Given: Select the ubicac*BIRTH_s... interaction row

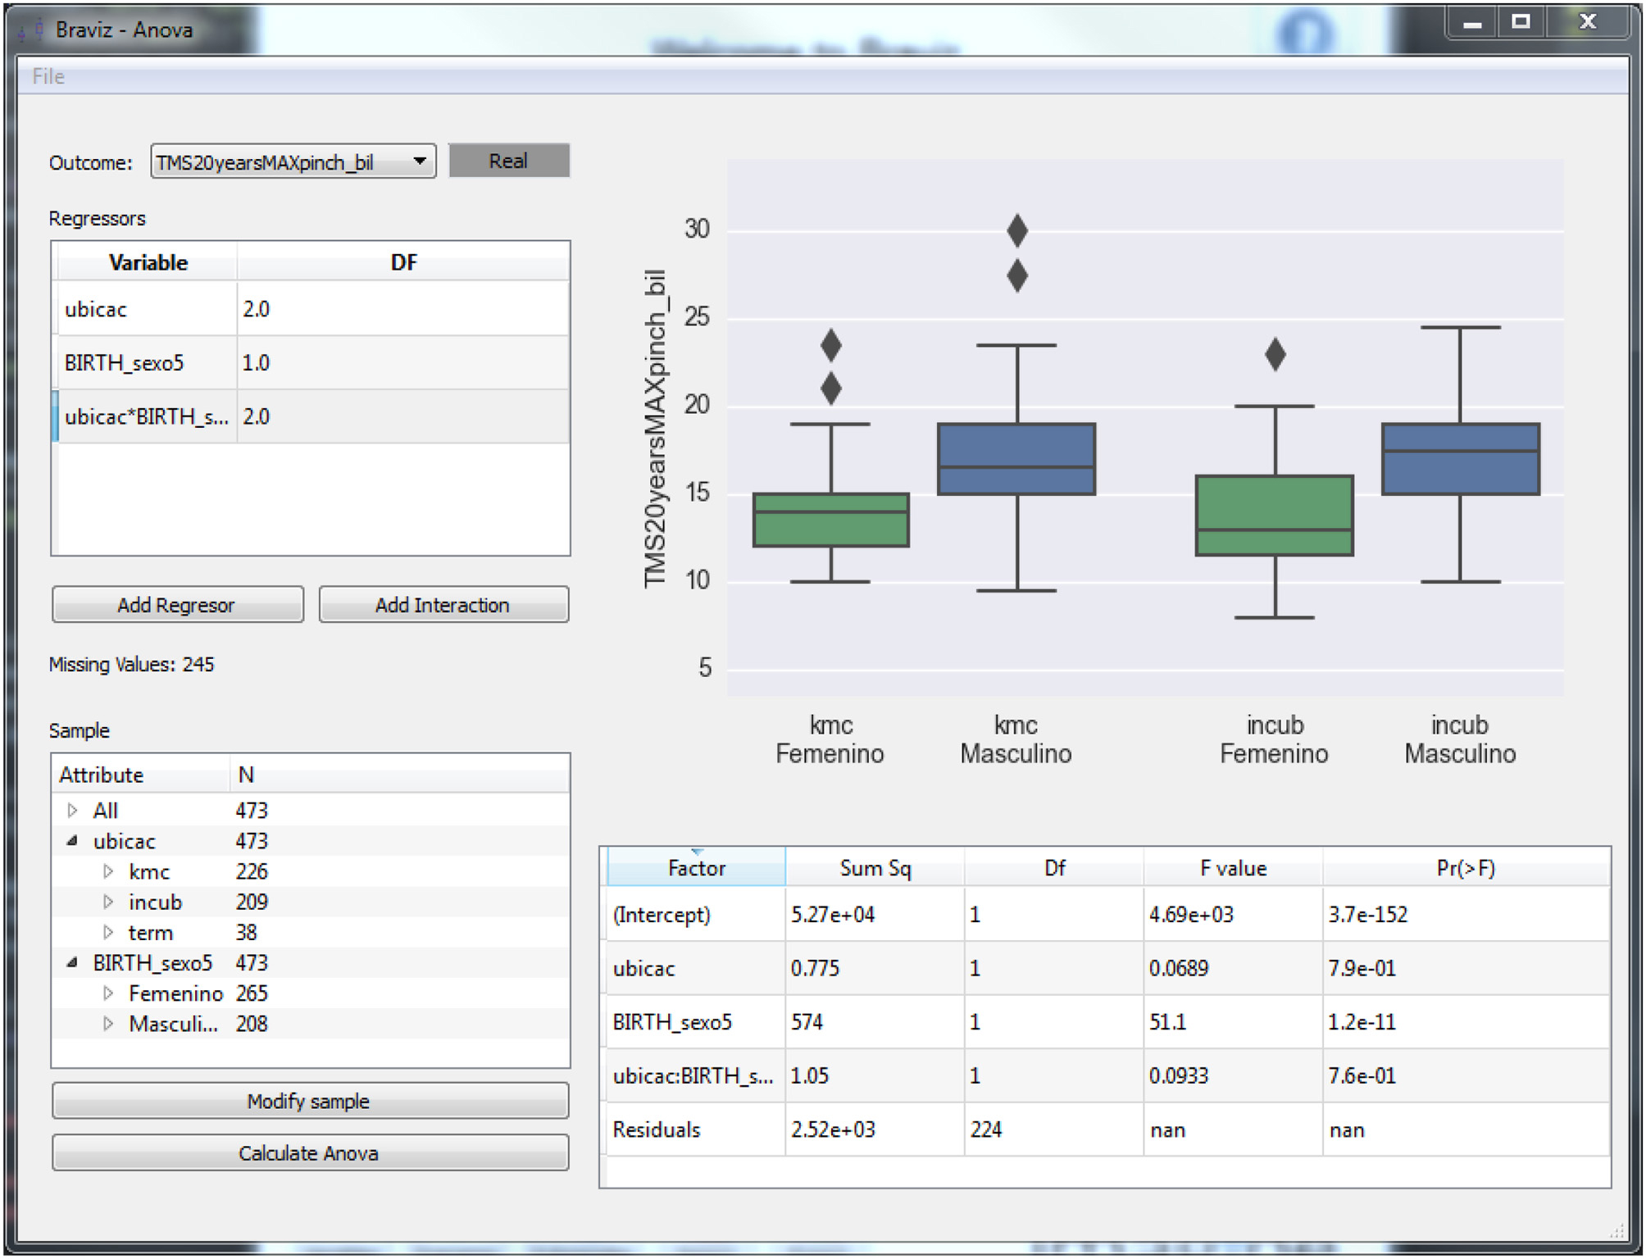Looking at the screenshot, I should coord(311,416).
